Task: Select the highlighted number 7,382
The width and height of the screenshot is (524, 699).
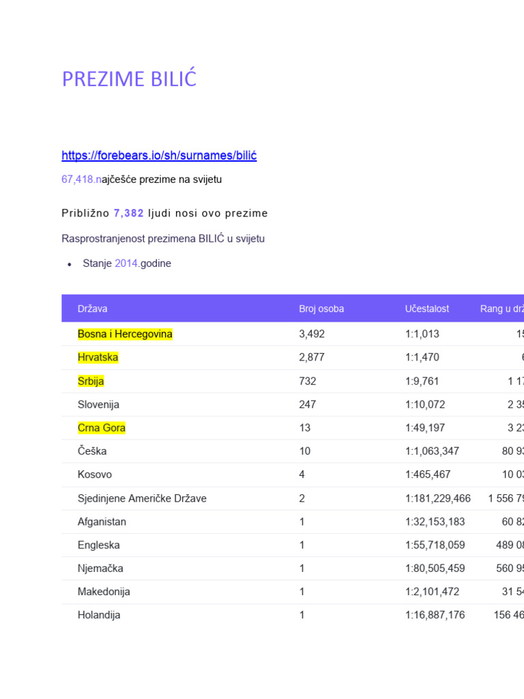Action: pyautogui.click(x=129, y=213)
